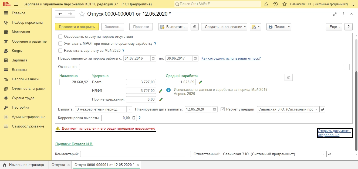Screen dimensions: 358x169
Task: Check Учитывать МРОТ при оплате checkbox
Action: (60, 43)
